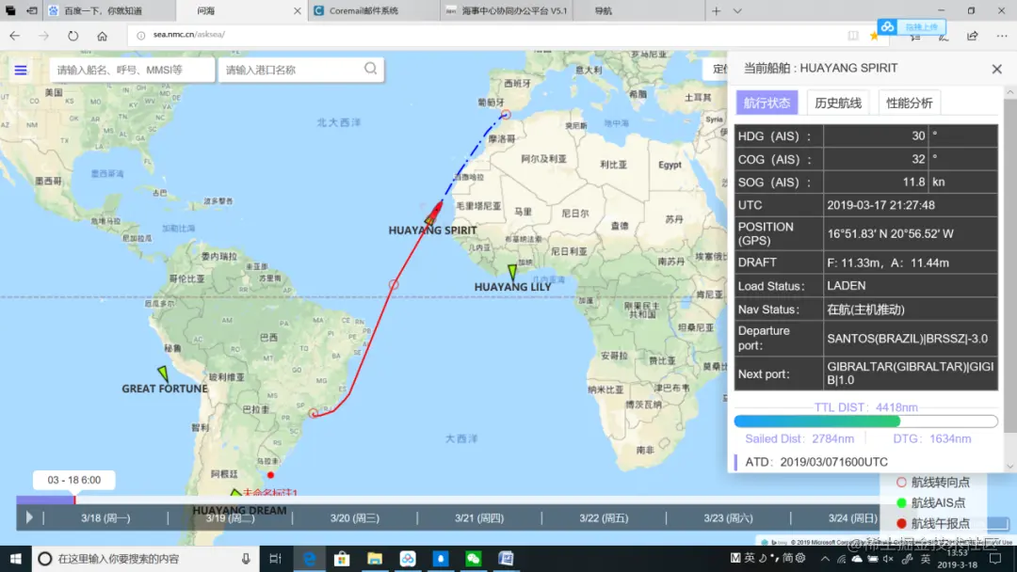Show tabs you've set aside icon
The width and height of the screenshot is (1017, 572).
(10, 10)
